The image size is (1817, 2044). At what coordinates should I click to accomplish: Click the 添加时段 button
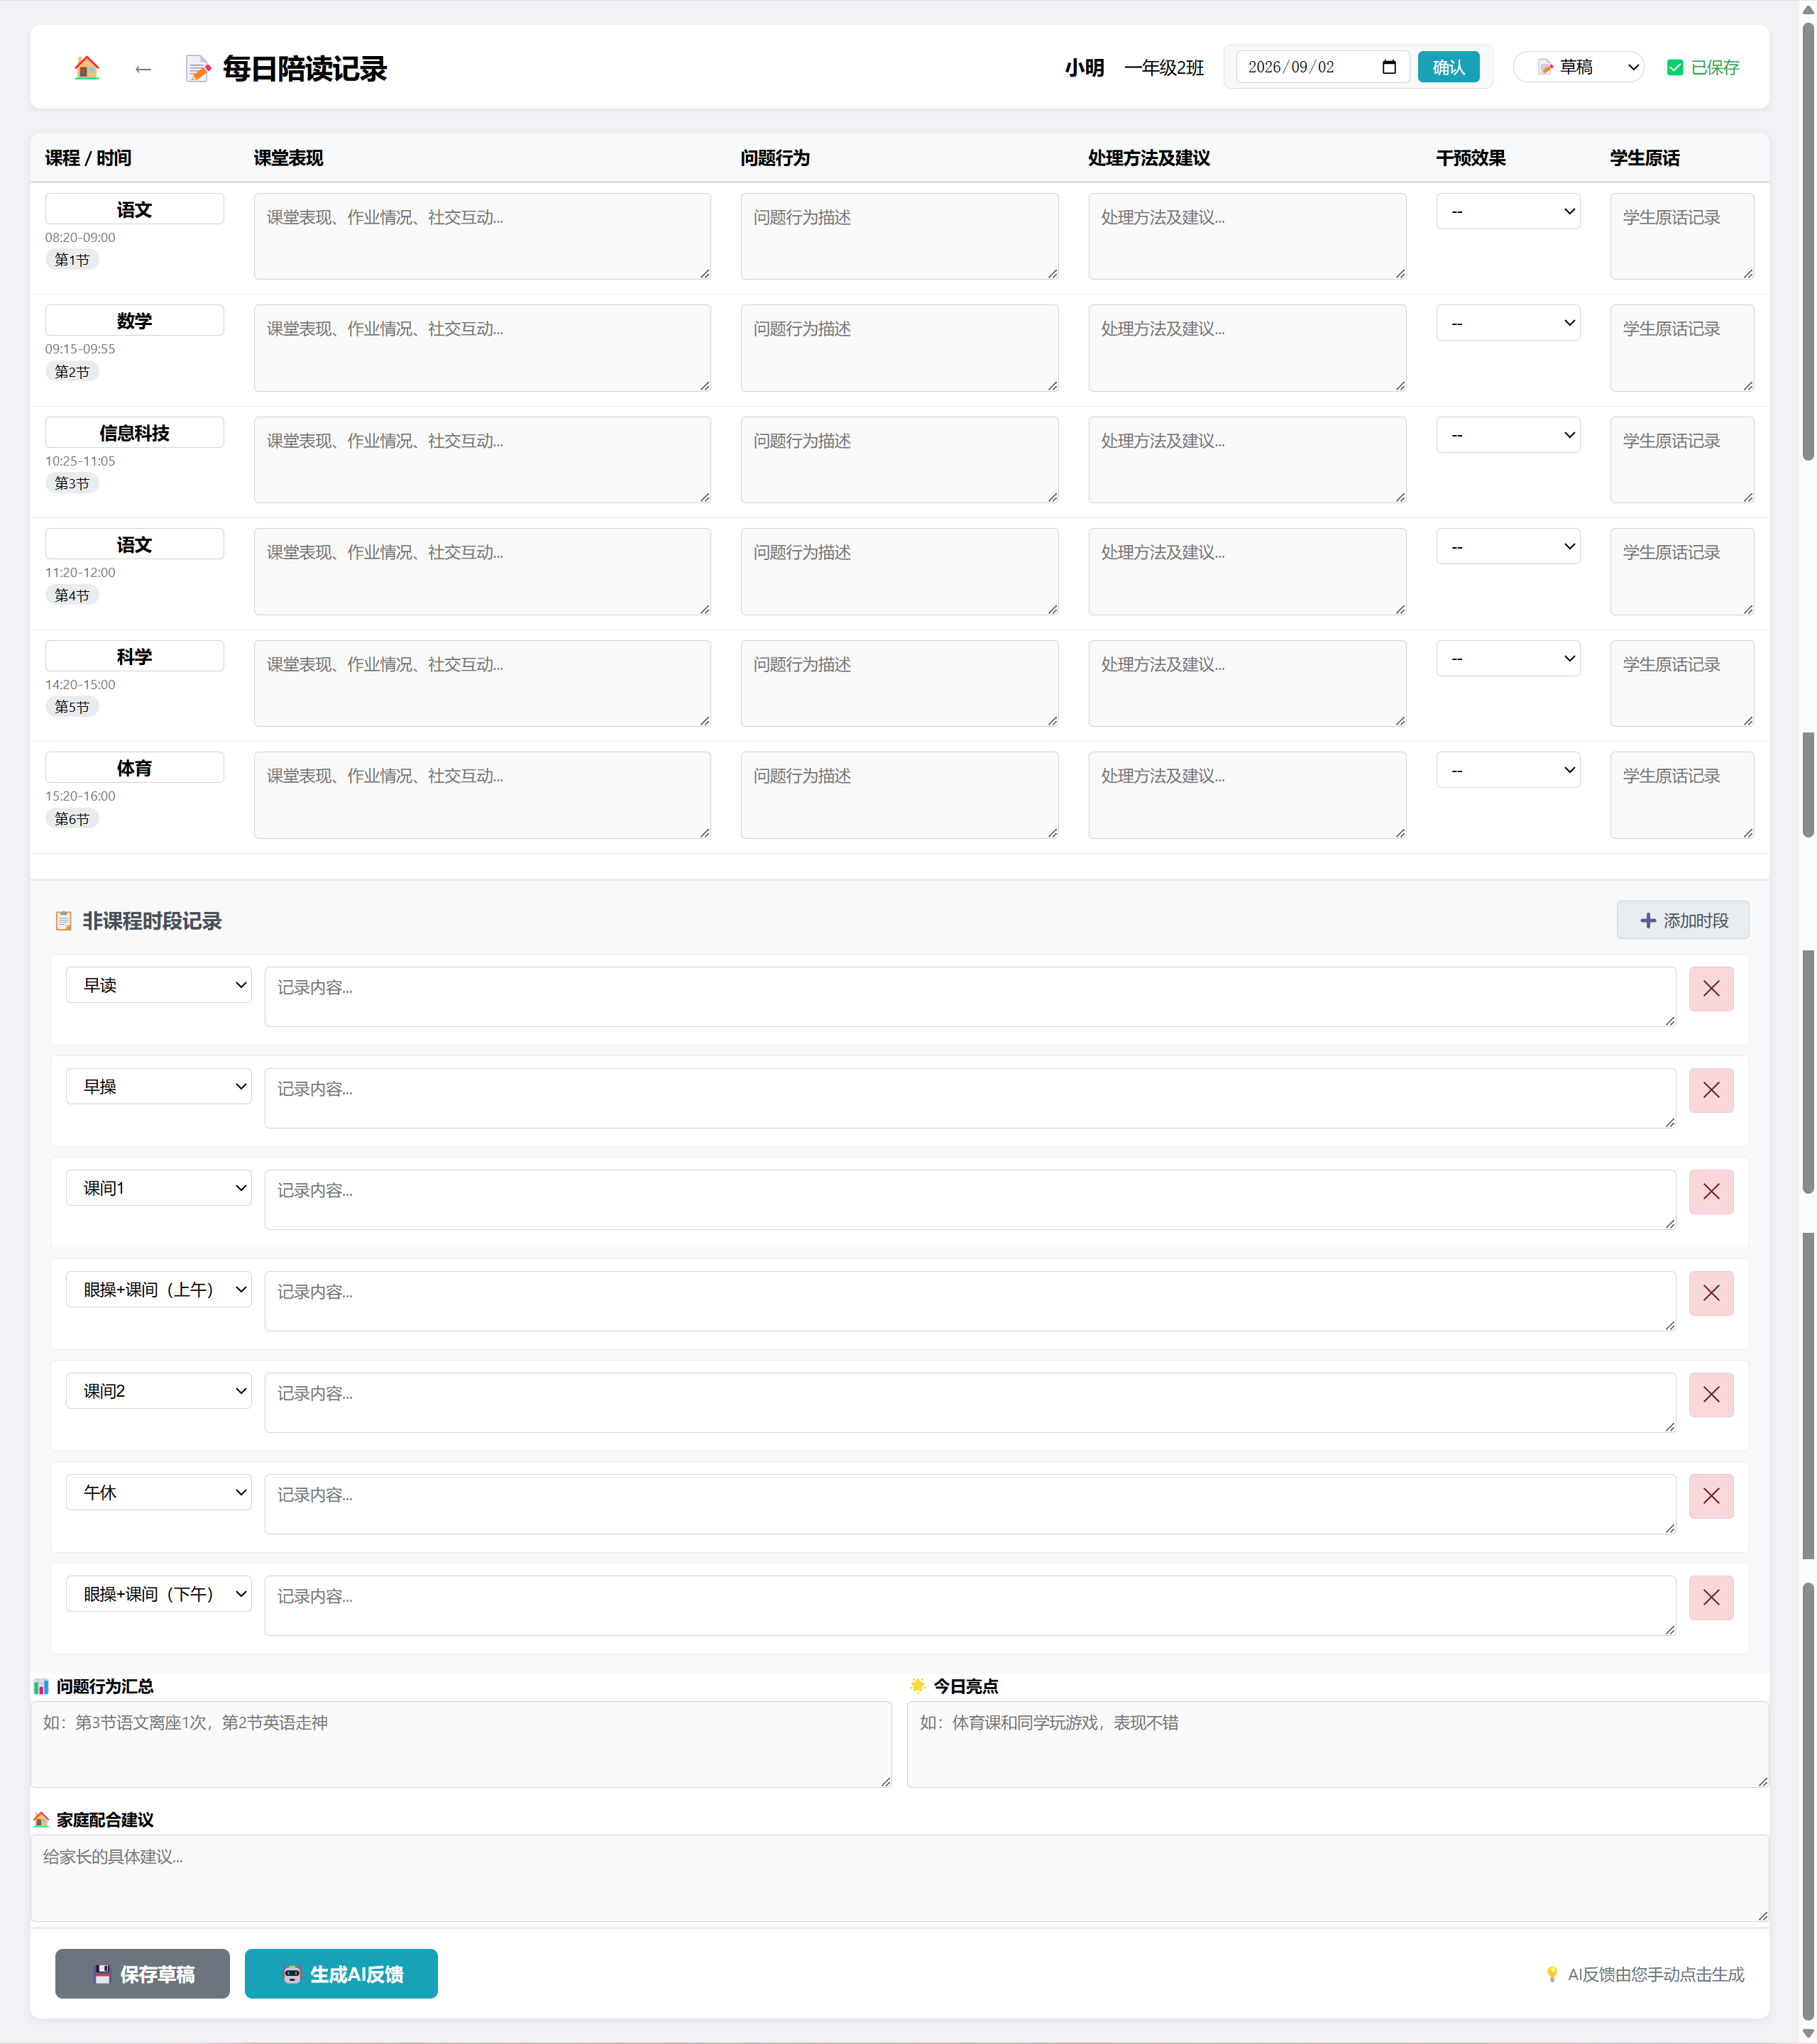click(1682, 920)
